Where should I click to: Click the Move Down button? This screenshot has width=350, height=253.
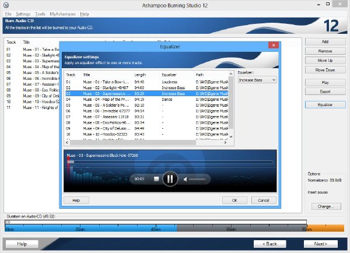point(325,70)
